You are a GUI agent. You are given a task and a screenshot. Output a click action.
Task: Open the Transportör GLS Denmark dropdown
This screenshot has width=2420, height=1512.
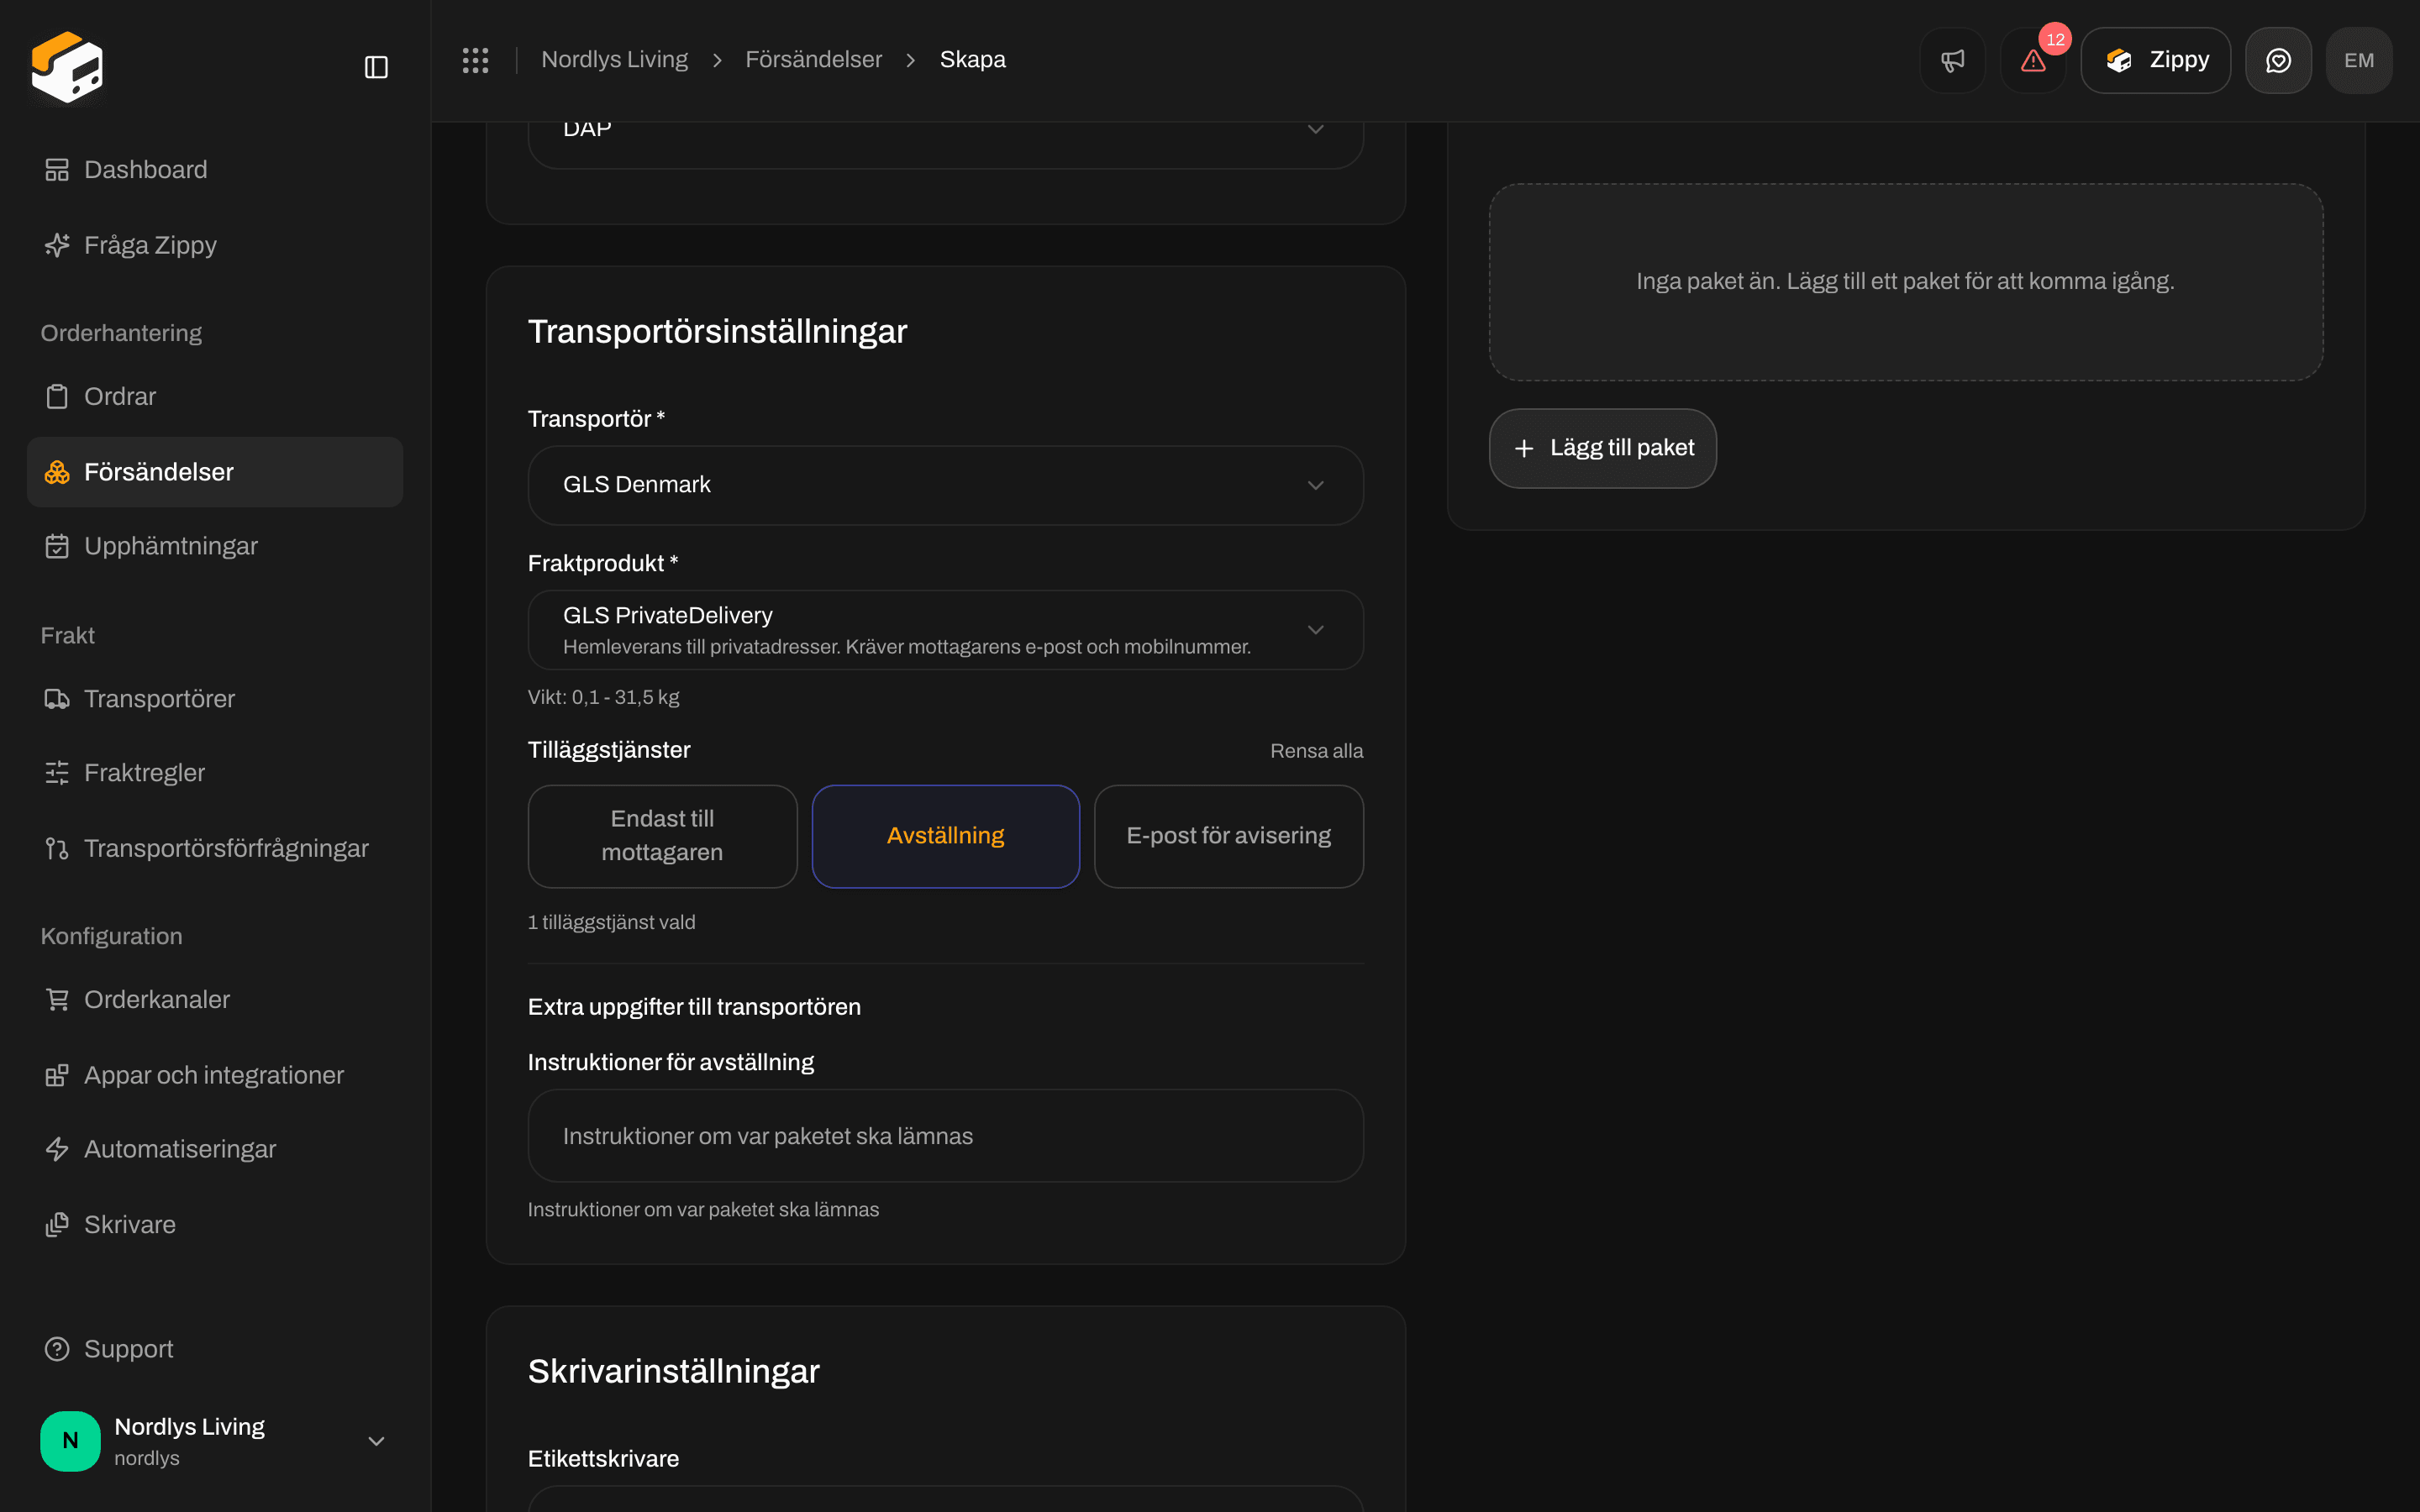945,485
